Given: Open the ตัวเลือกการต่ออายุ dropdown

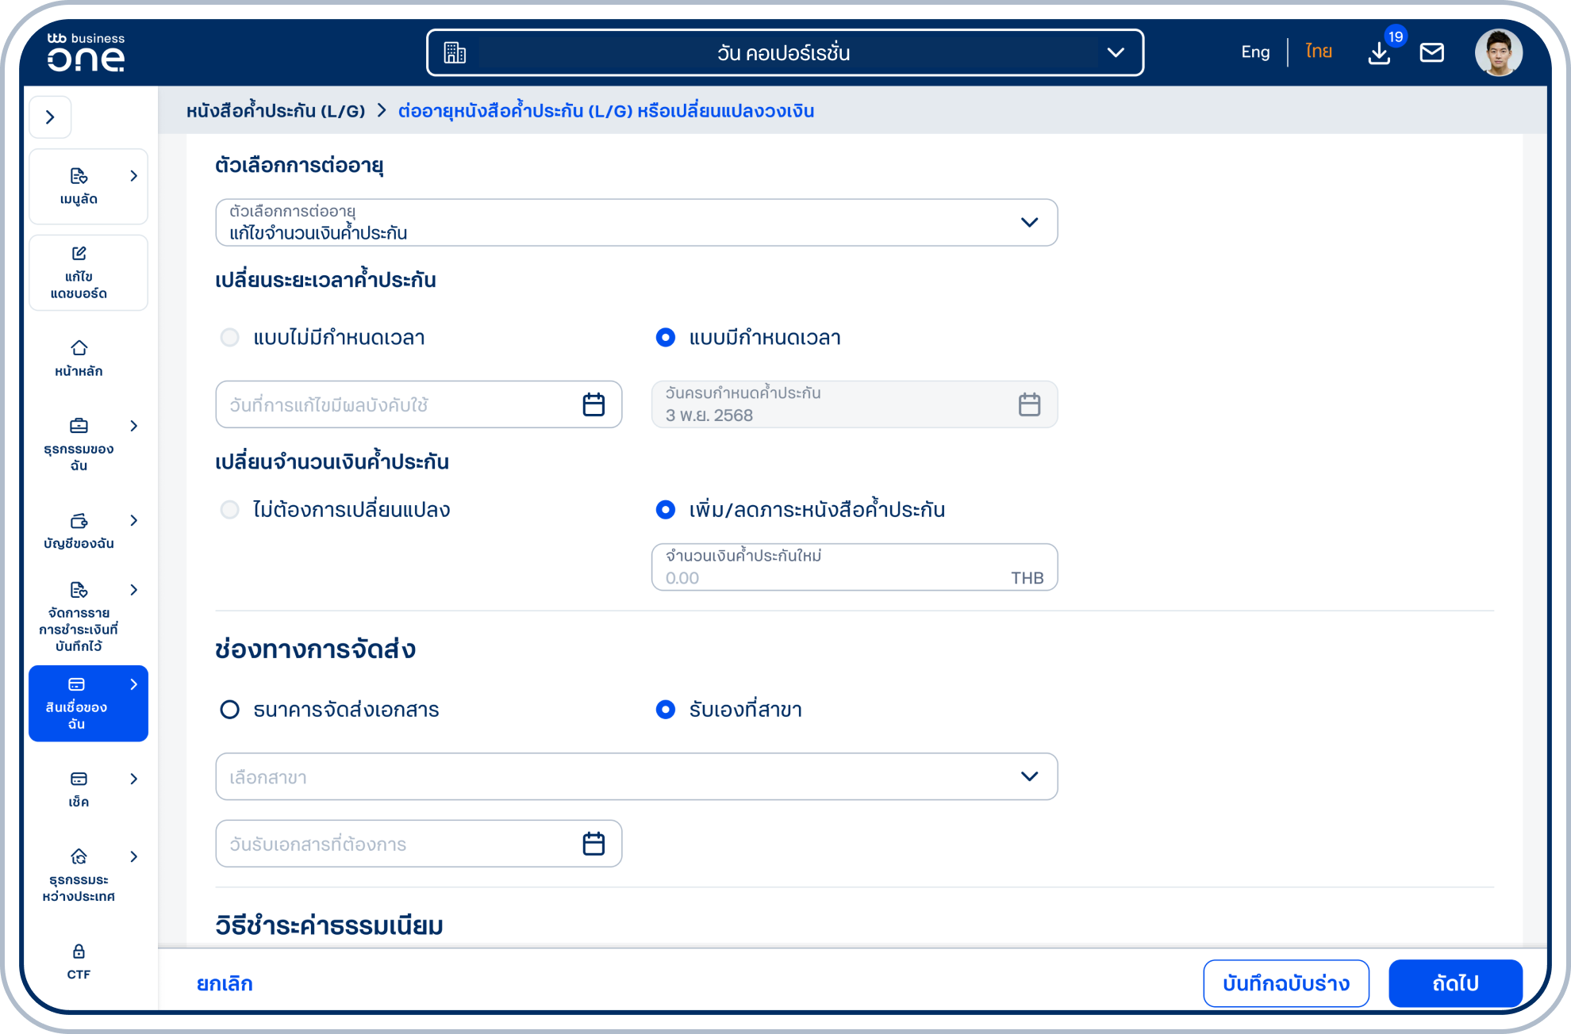Looking at the screenshot, I should 636,223.
